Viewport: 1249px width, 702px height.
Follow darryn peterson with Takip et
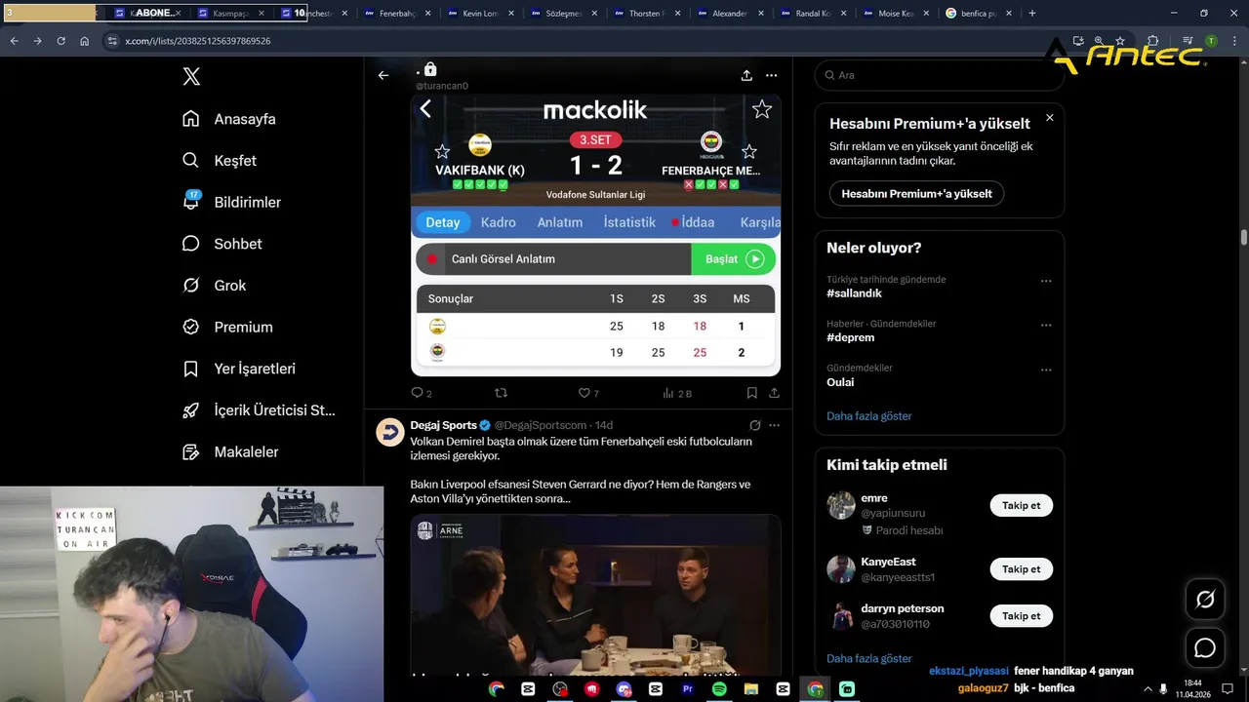click(1021, 616)
